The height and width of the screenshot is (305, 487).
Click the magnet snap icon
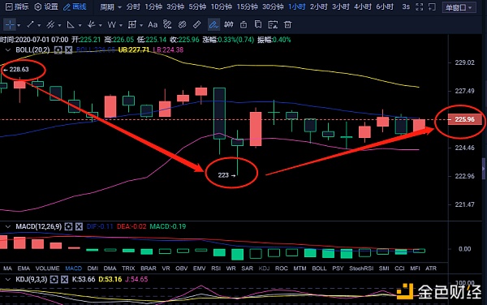point(229,24)
